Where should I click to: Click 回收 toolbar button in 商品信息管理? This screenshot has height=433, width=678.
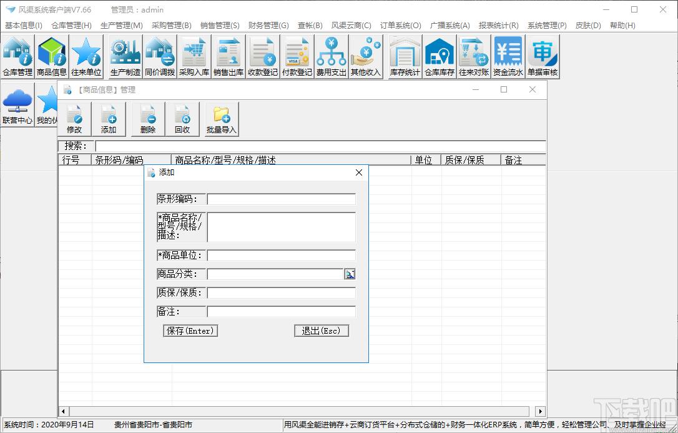(182, 119)
